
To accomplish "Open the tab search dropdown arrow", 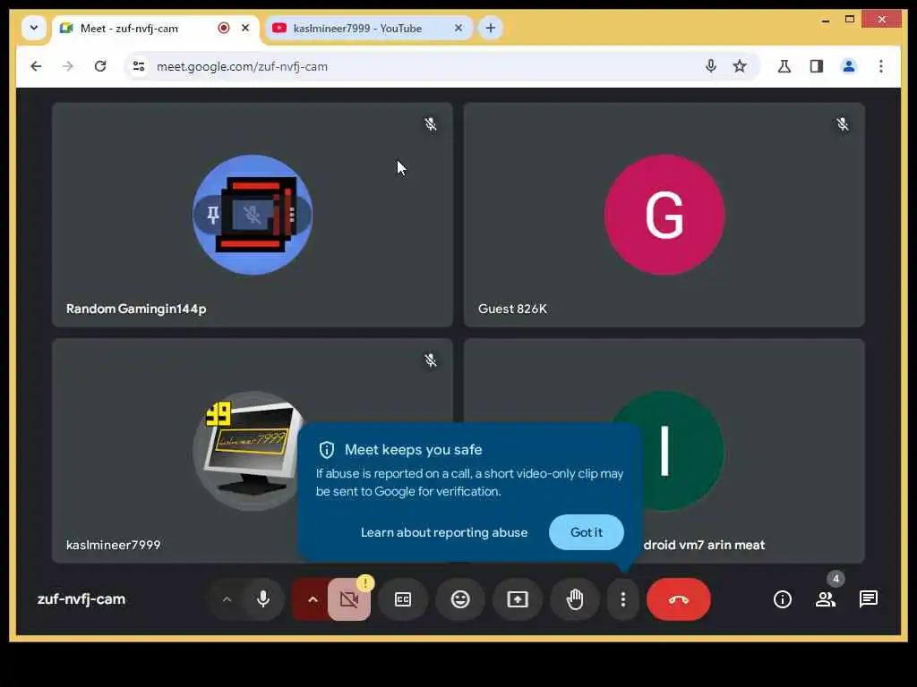I will [x=34, y=28].
